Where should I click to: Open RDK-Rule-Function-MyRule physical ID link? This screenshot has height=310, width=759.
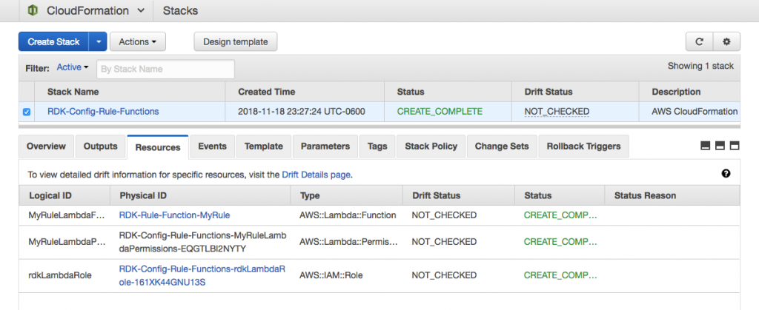click(174, 215)
